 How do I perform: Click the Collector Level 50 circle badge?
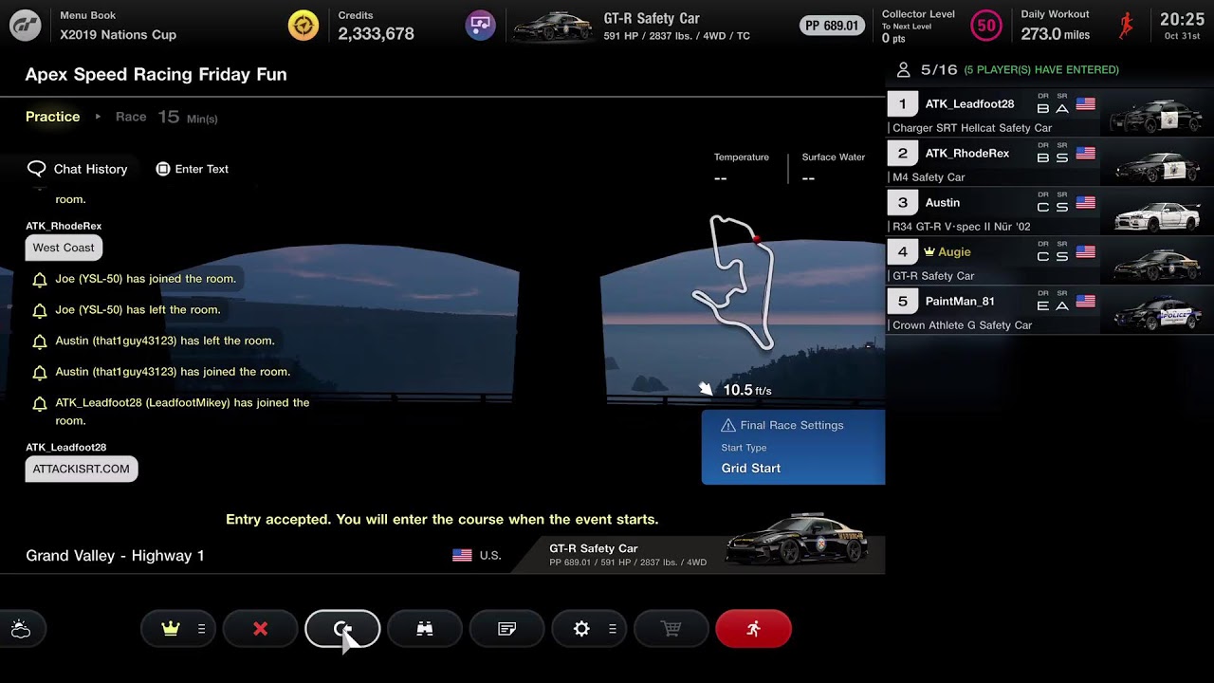pyautogui.click(x=986, y=26)
